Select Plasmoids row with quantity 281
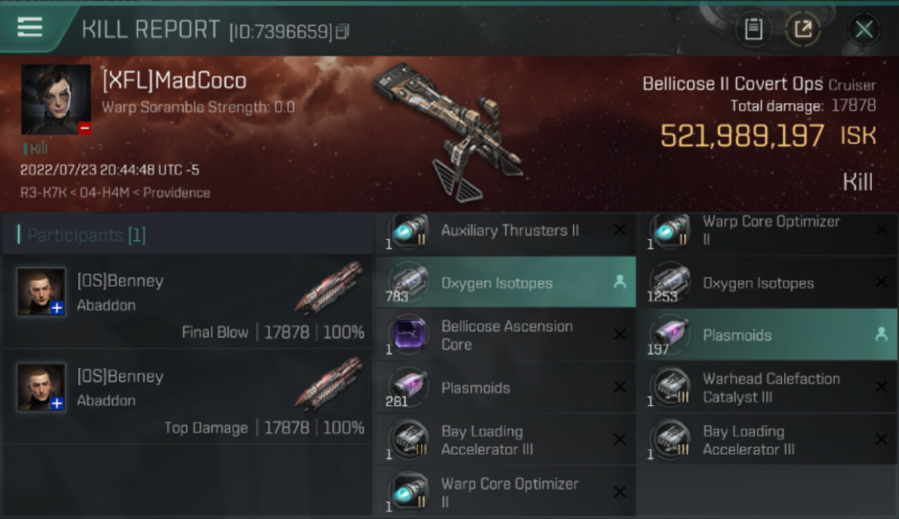This screenshot has width=899, height=519. pos(506,388)
